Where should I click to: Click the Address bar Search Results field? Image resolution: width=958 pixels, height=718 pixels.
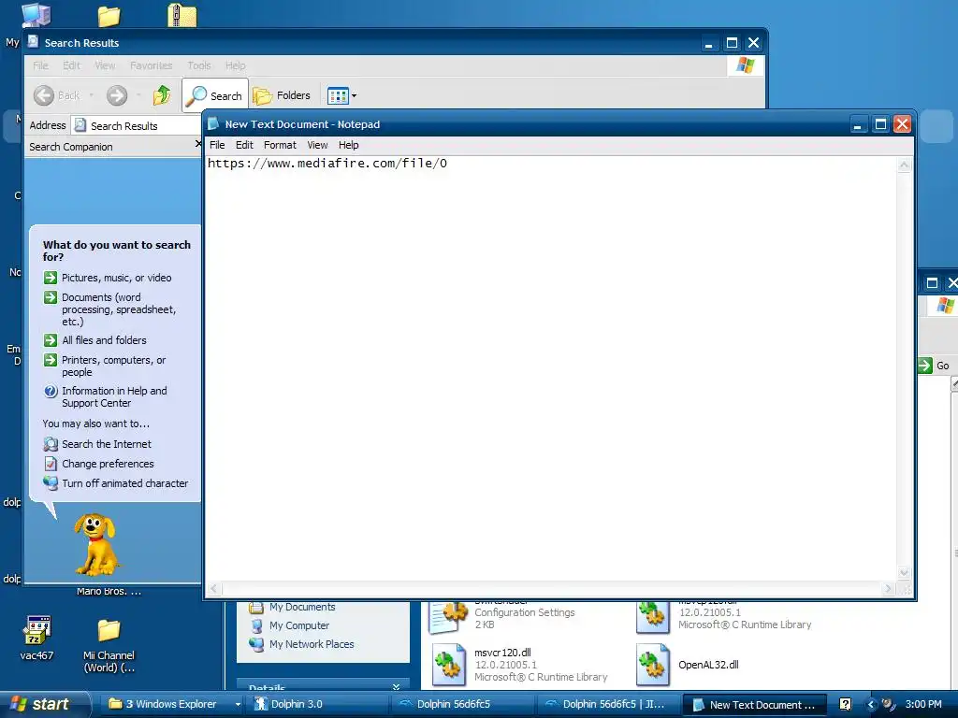135,125
